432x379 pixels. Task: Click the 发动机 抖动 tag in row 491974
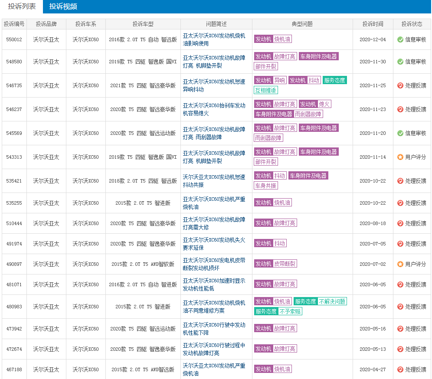pos(270,243)
